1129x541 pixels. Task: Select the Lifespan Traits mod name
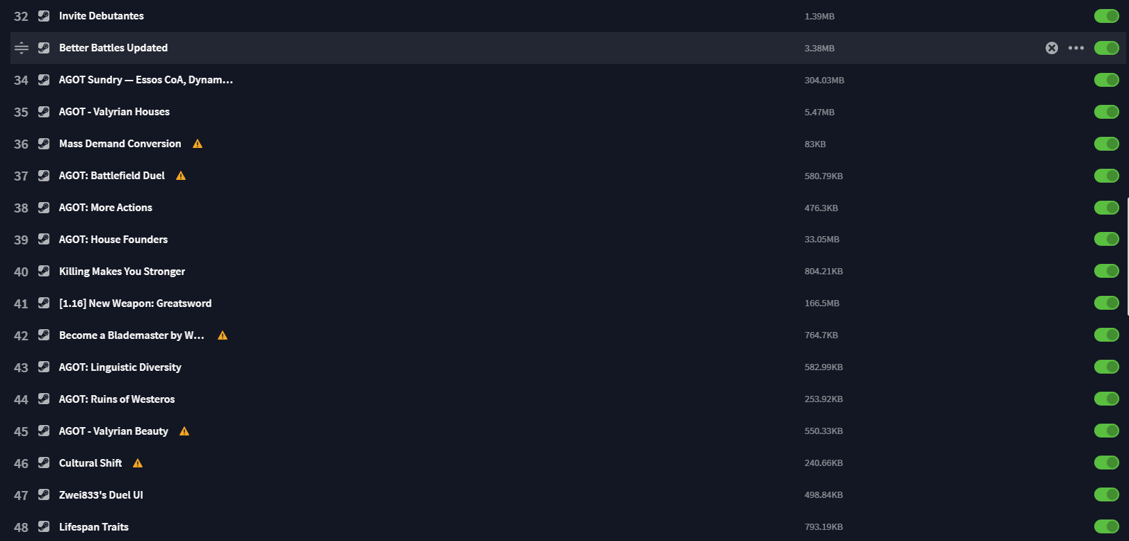[94, 527]
